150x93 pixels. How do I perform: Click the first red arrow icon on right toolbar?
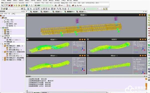tap(149, 28)
